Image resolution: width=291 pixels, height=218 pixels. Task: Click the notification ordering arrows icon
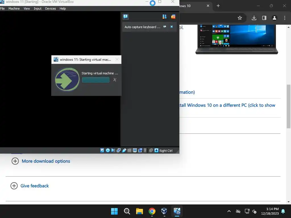pos(165,17)
